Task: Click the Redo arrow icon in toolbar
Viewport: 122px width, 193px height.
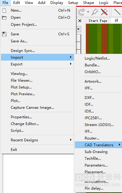Action: [81, 12]
